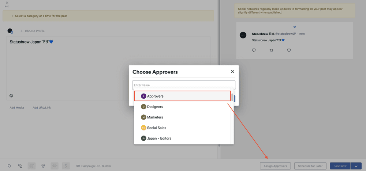This screenshot has width=366, height=171.
Task: Click the Enter value input field
Action: tap(183, 85)
